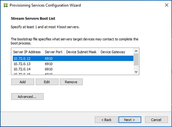Edit the selected boot server entry
The height and width of the screenshot is (127, 172).
[47, 82]
